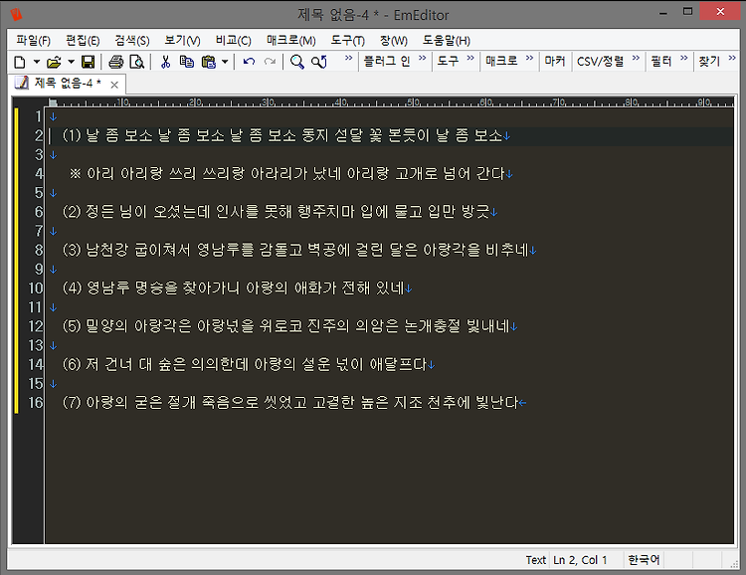Click line number 8 in the gutter
The height and width of the screenshot is (575, 746).
[39, 250]
